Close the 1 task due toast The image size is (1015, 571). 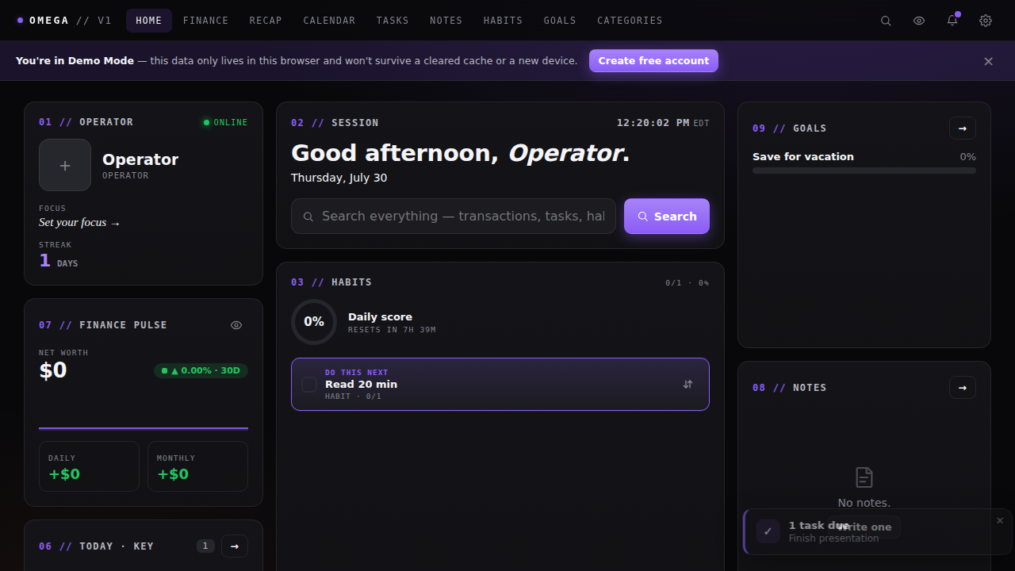[x=1000, y=520]
